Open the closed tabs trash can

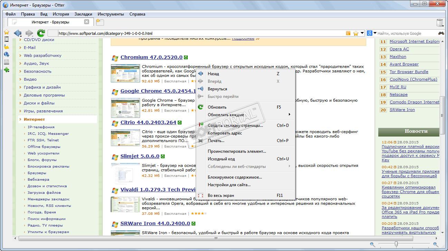pos(440,22)
